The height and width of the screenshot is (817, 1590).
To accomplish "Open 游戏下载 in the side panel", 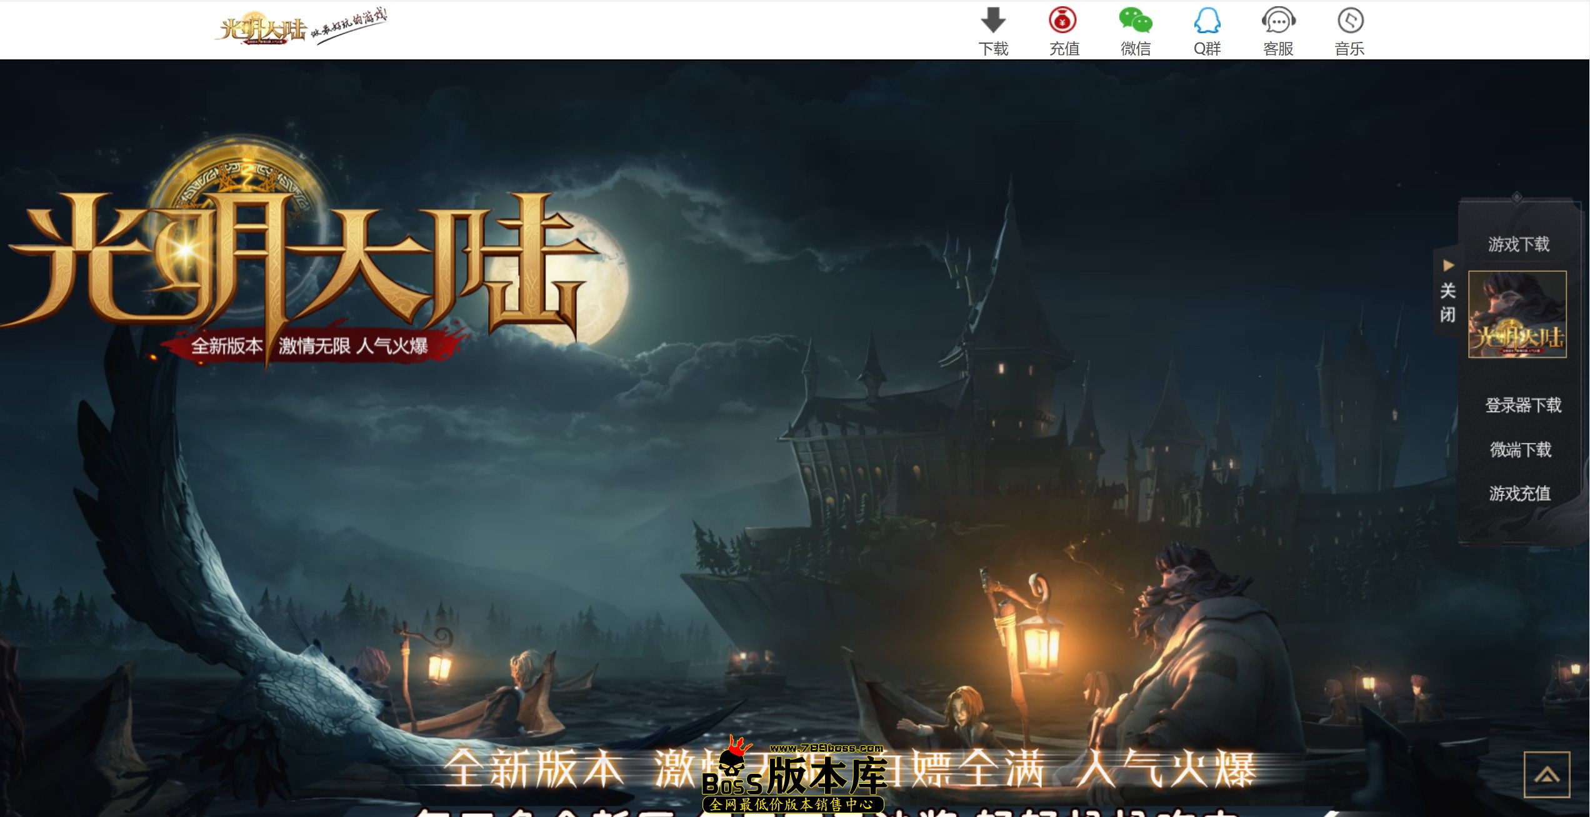I will [x=1519, y=244].
